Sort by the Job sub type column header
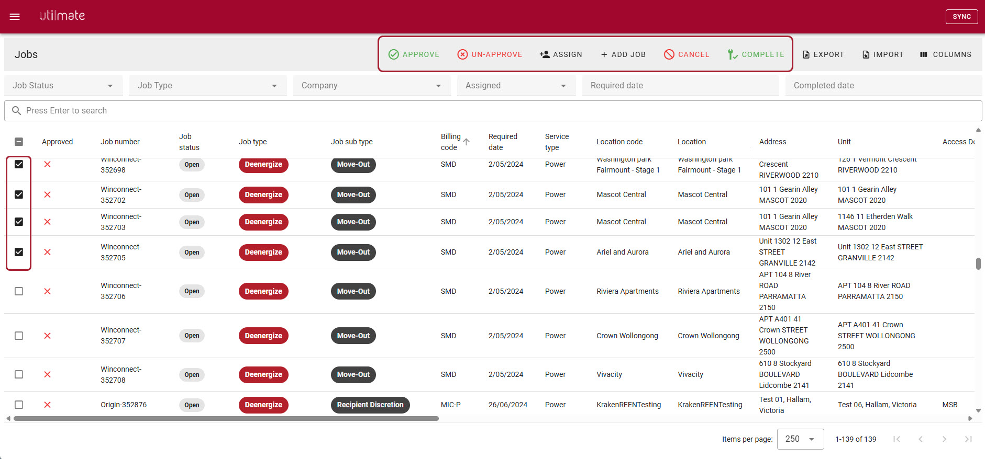Image resolution: width=985 pixels, height=459 pixels. click(351, 142)
